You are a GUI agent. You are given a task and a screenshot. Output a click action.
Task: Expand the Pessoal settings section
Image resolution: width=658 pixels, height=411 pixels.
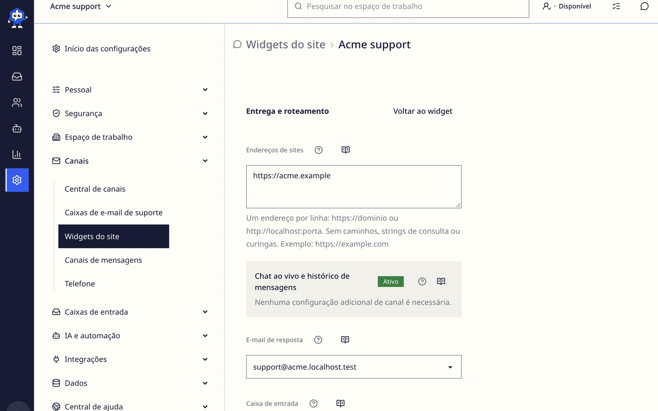(x=130, y=90)
